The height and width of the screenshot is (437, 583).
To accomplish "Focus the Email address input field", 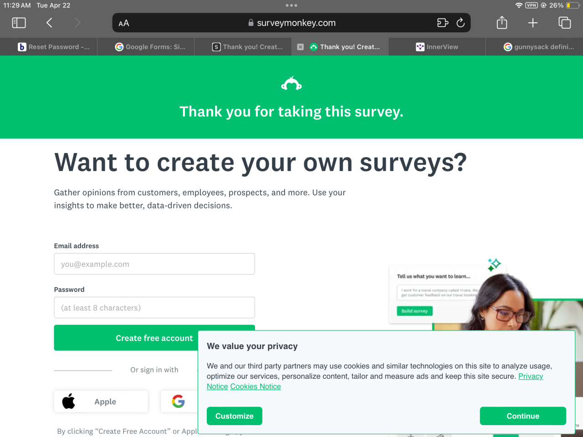I will point(154,264).
